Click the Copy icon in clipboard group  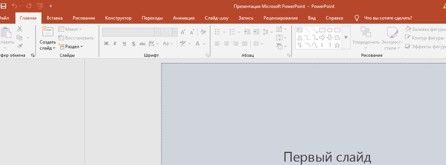tap(19, 38)
